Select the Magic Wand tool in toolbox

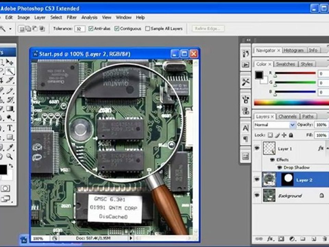click(x=10, y=71)
